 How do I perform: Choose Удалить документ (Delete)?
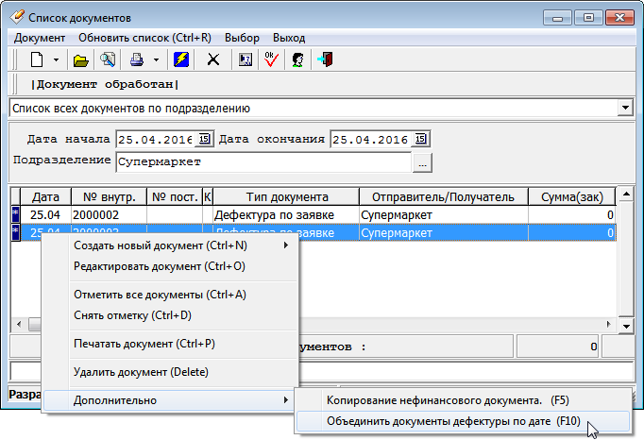coord(171,372)
